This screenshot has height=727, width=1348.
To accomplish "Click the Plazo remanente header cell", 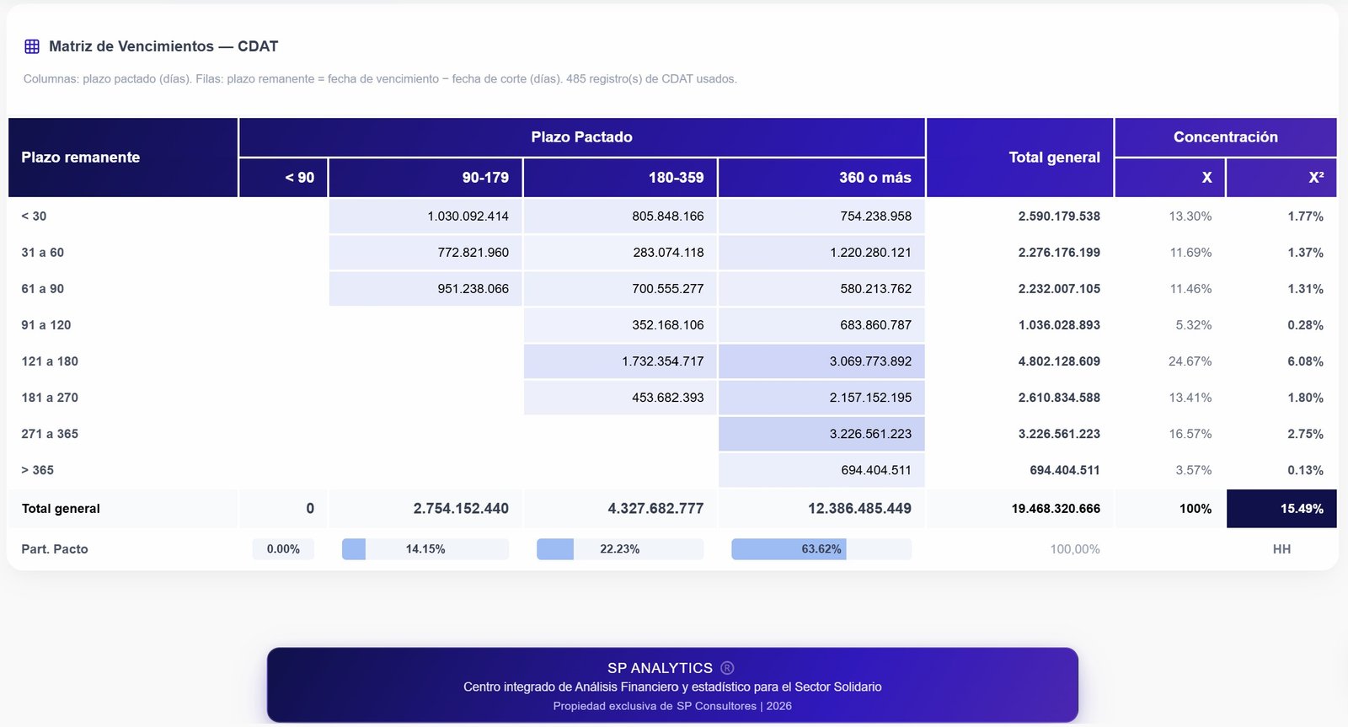I will click(123, 158).
